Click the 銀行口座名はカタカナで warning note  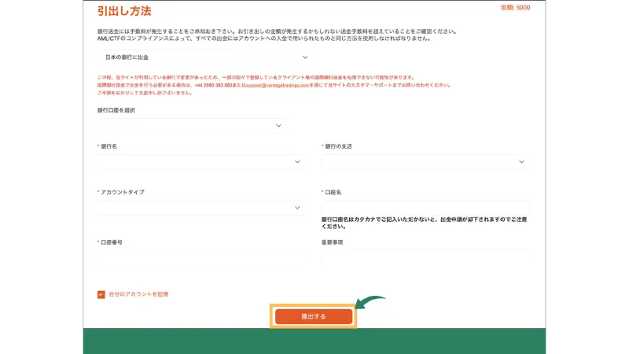(424, 223)
